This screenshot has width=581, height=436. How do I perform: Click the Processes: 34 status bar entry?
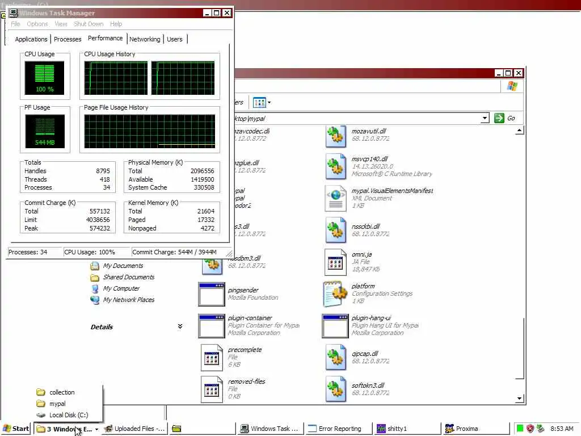35,252
